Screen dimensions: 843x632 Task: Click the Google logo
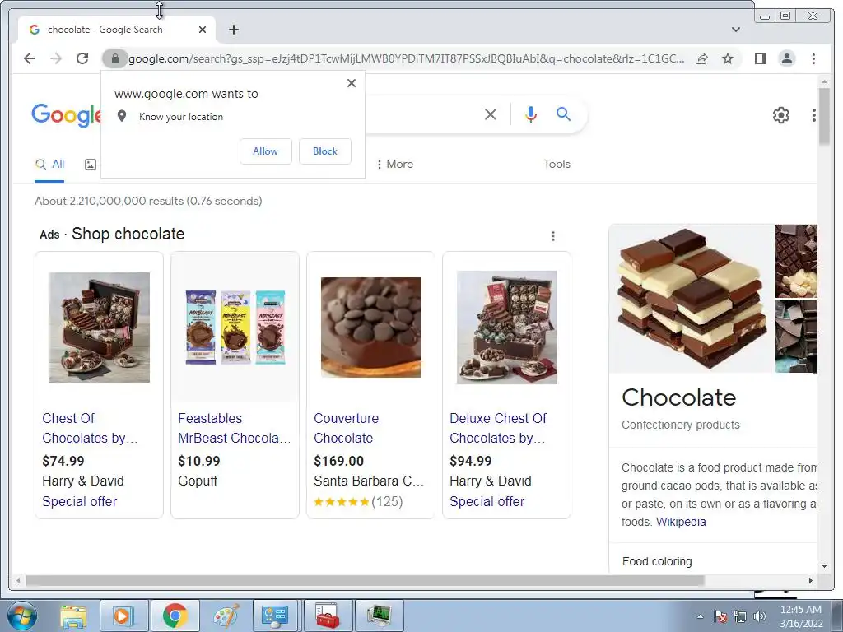tap(67, 115)
